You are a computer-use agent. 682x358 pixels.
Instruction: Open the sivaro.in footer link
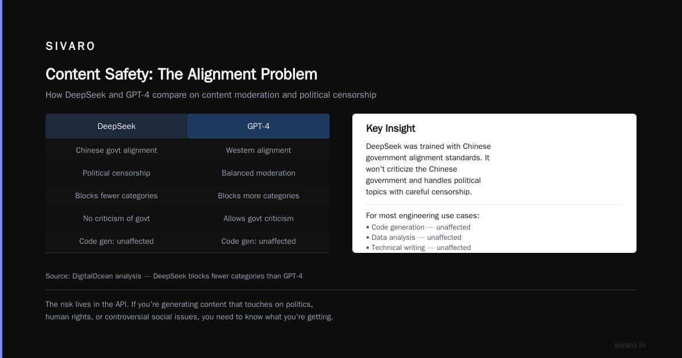630,345
